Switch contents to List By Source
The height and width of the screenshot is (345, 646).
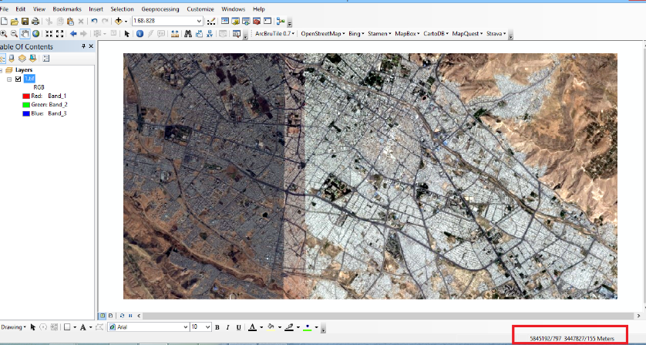[x=12, y=58]
